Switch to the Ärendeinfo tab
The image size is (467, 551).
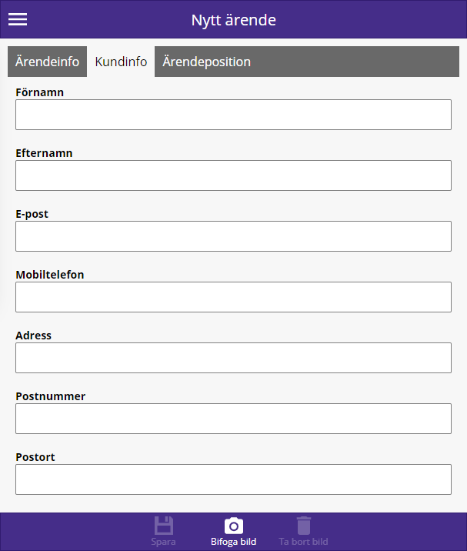click(47, 62)
